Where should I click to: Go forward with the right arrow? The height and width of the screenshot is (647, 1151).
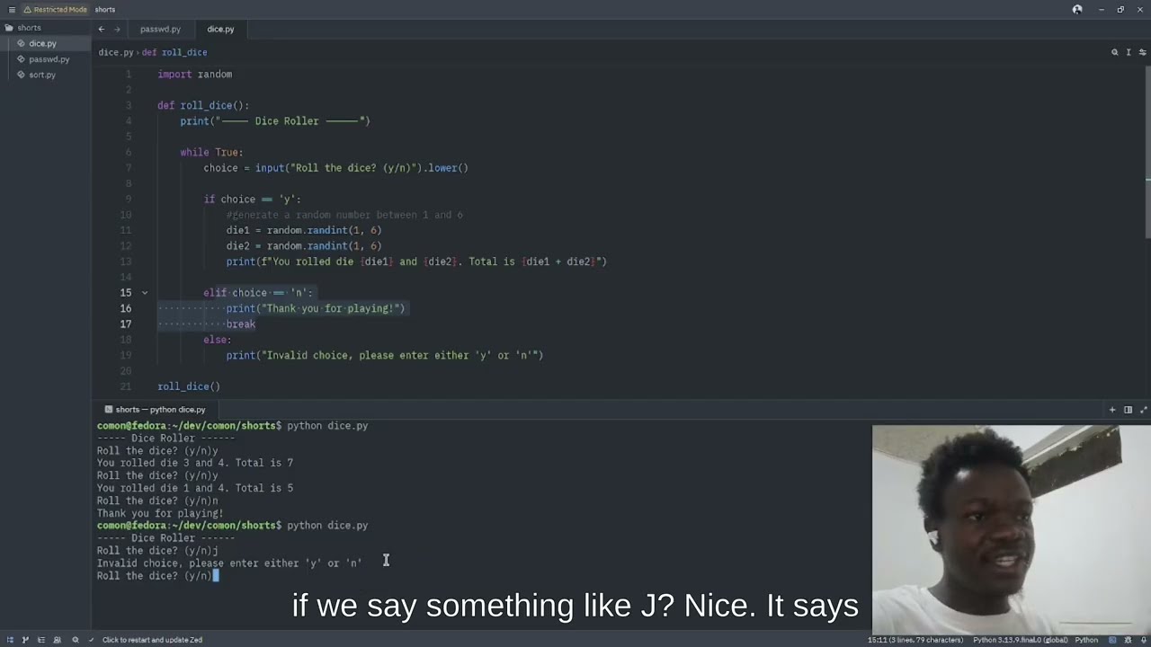coord(117,29)
